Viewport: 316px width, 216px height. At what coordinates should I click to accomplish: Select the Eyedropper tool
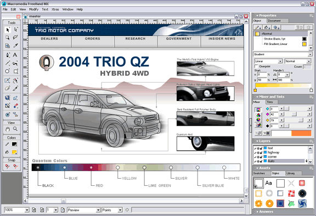pyautogui.click(x=15, y=46)
